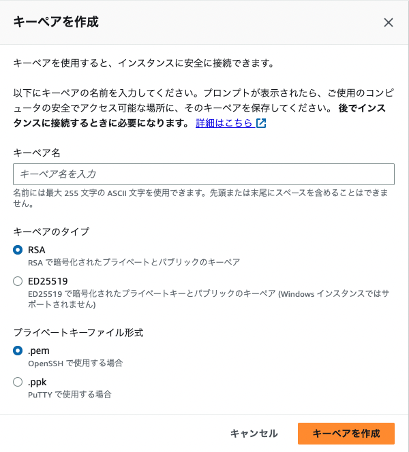
Task: Focus the キーペア名 input field
Action: [204, 174]
